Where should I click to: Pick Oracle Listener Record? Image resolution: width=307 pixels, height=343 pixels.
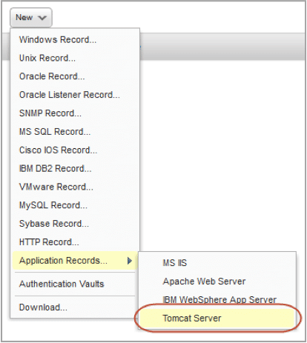pyautogui.click(x=70, y=95)
